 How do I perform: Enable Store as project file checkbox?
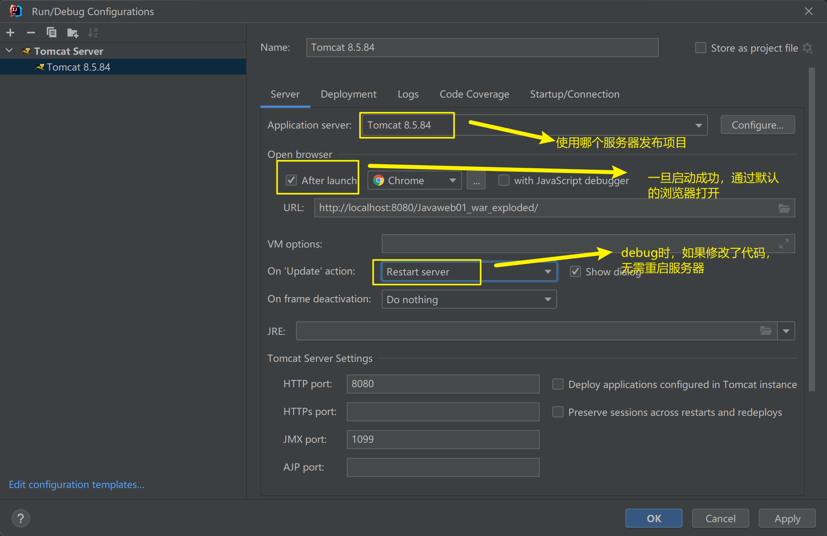[701, 48]
